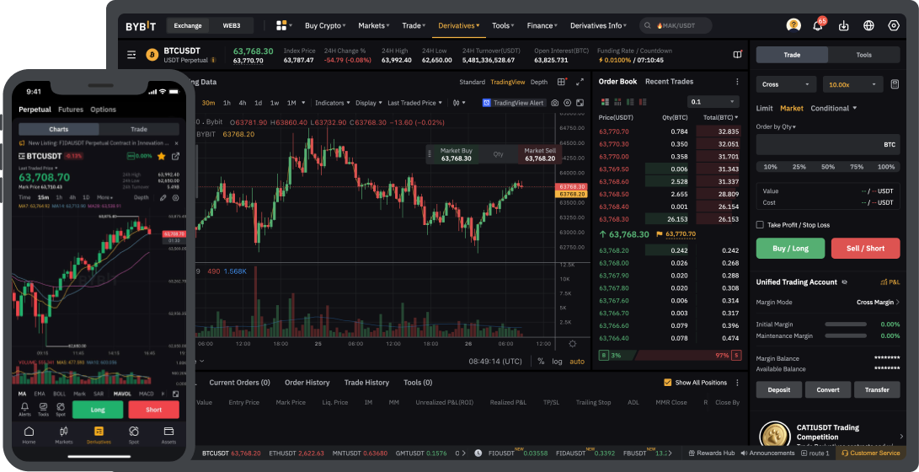Expand the Last Traded Price dropdown

point(415,103)
